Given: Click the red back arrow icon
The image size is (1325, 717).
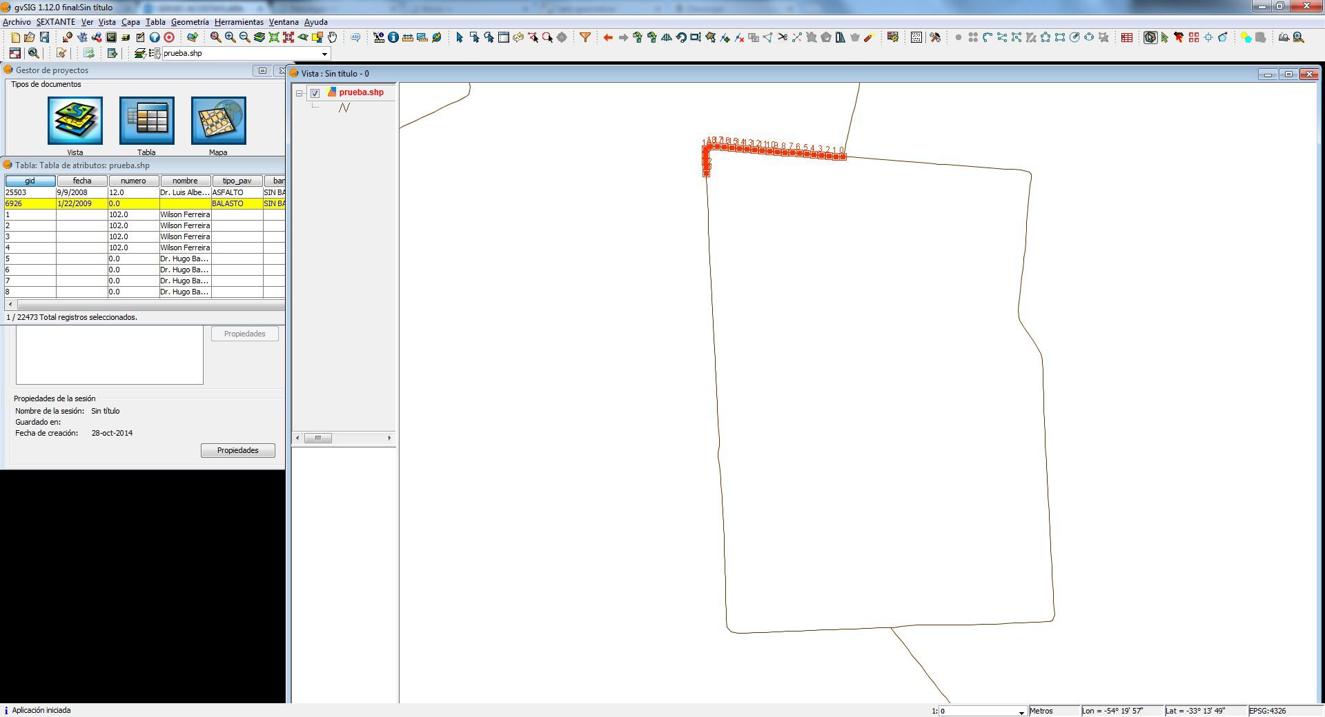Looking at the screenshot, I should pos(607,38).
